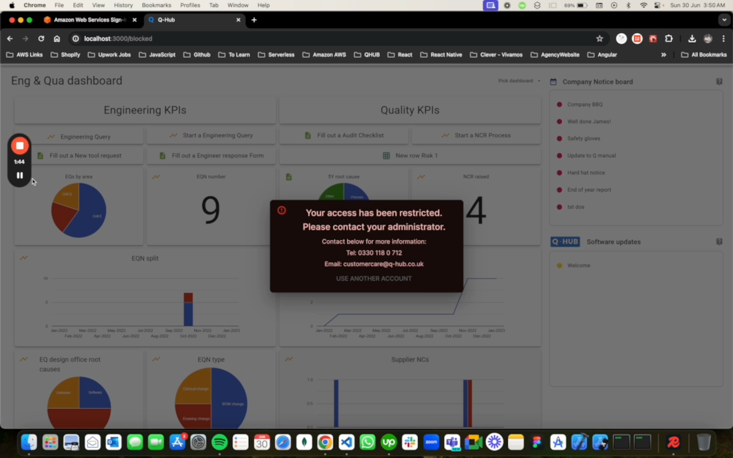Click the help icon beside Company Notice board

pos(719,82)
